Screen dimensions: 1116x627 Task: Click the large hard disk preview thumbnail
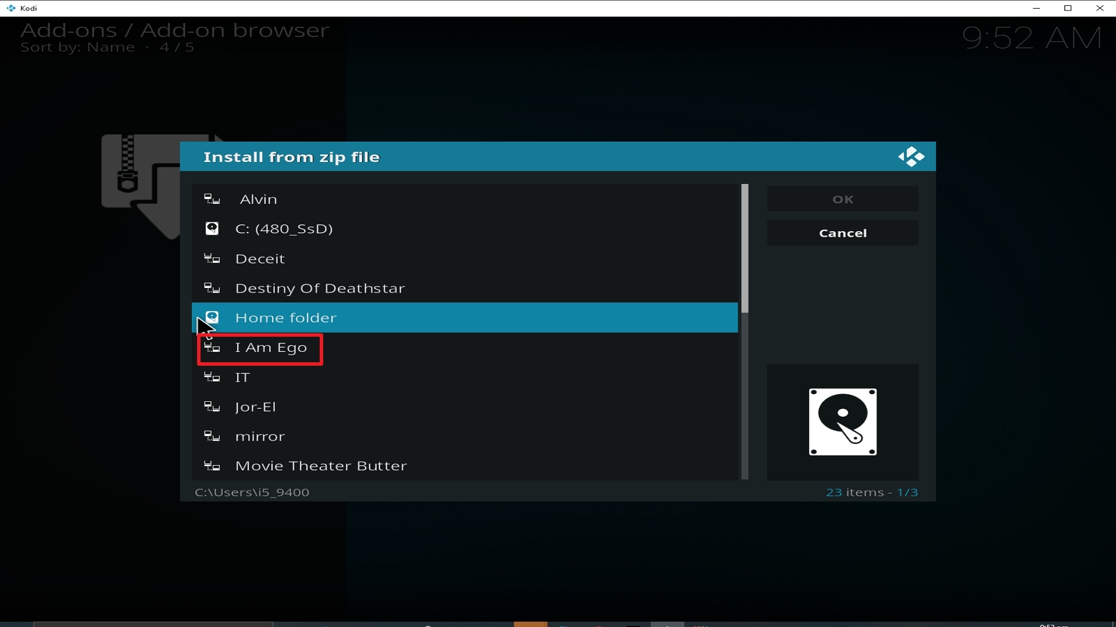click(x=843, y=422)
